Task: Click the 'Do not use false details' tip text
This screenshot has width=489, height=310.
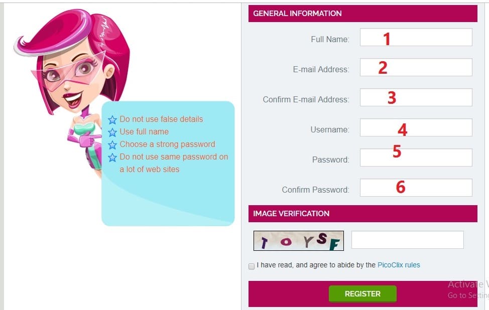Action: point(161,119)
